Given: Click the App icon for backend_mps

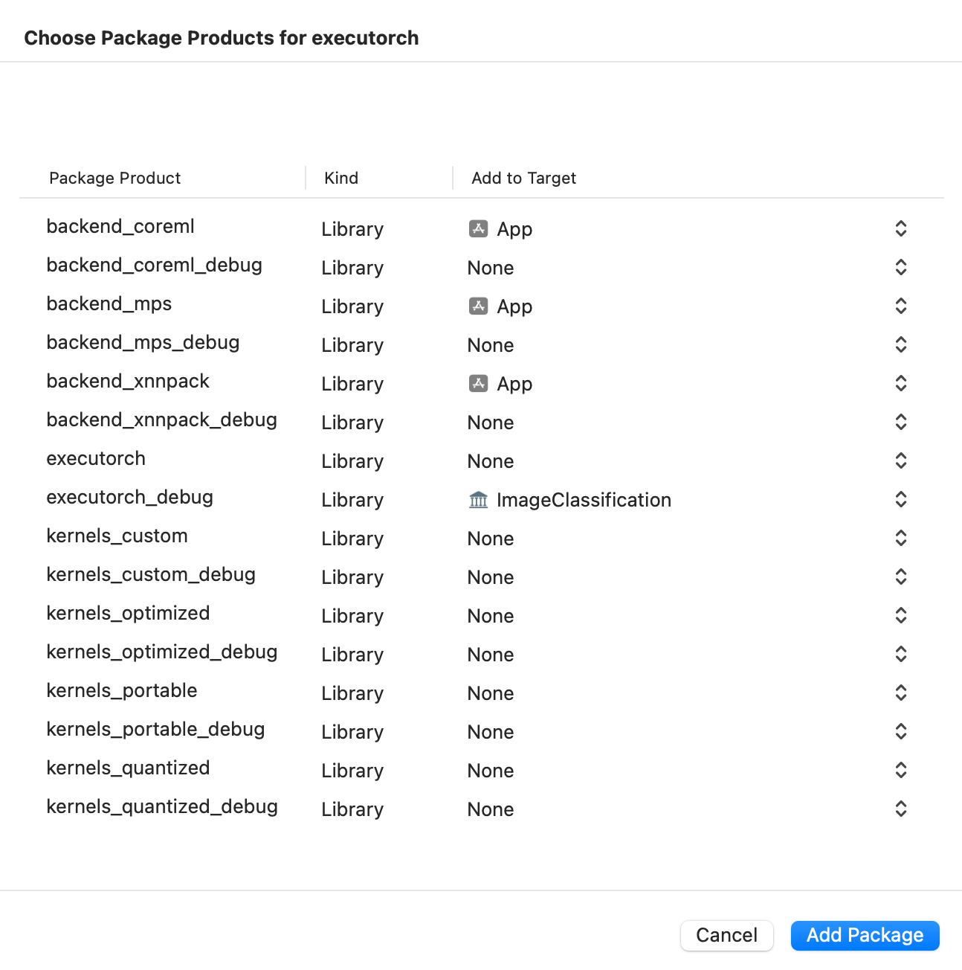Looking at the screenshot, I should [x=478, y=306].
